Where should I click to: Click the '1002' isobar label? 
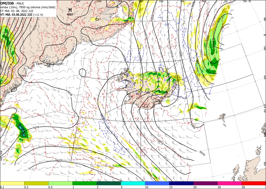(x=201, y=52)
